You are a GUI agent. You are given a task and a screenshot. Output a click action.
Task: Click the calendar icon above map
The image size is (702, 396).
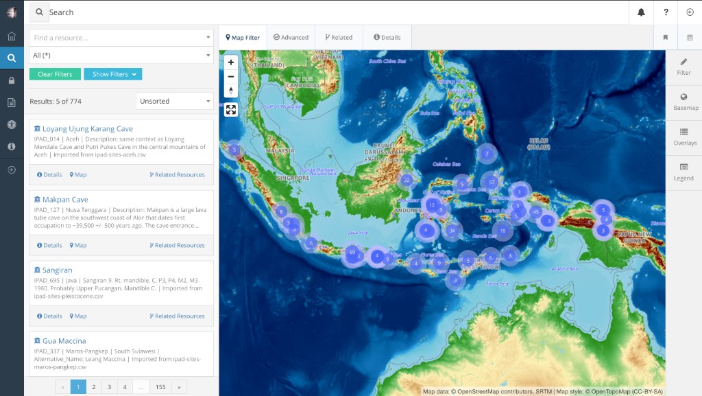(x=690, y=38)
